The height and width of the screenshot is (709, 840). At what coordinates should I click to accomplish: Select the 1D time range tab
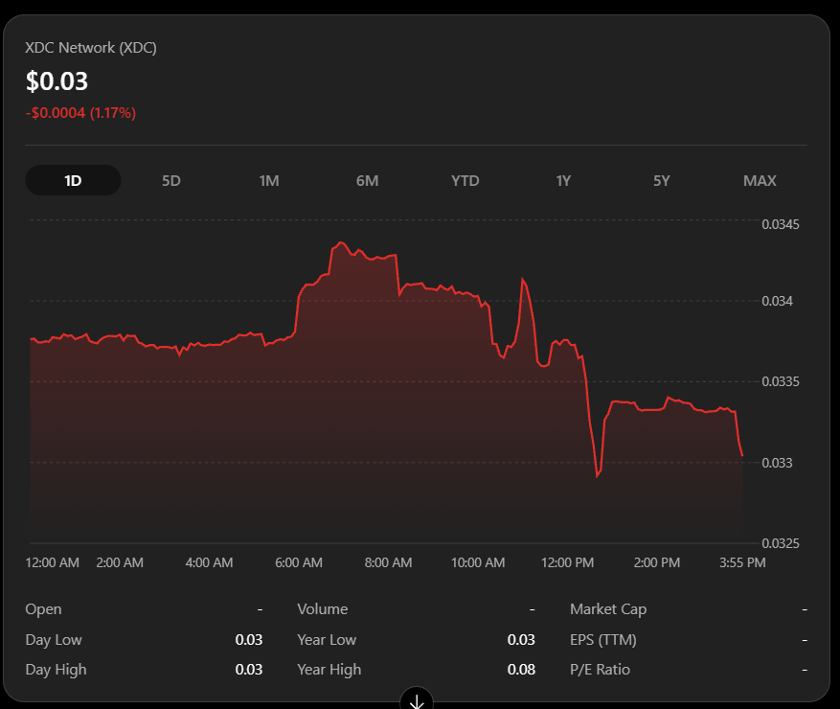pos(73,180)
